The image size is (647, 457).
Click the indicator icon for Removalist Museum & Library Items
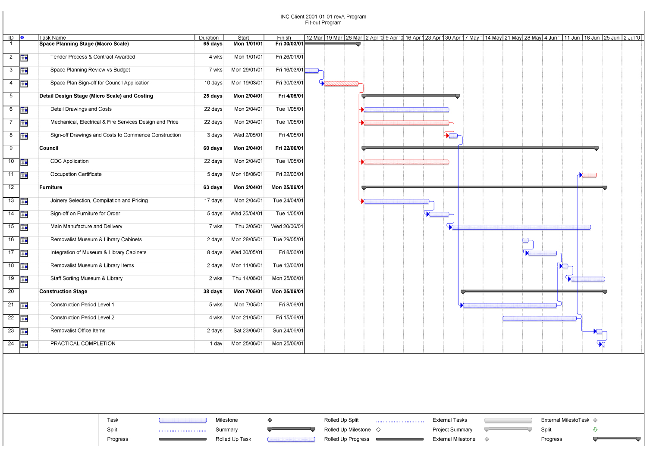[x=24, y=267]
